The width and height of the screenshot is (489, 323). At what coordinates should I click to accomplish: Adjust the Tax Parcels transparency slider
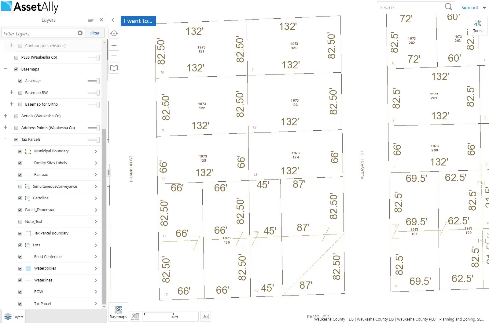[94, 140]
